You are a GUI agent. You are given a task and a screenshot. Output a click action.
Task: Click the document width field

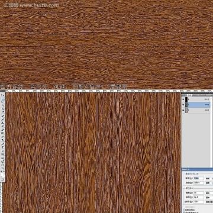click(199, 193)
